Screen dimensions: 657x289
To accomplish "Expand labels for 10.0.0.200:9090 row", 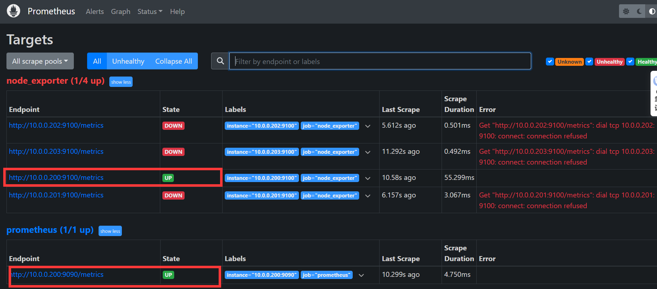I will [361, 275].
